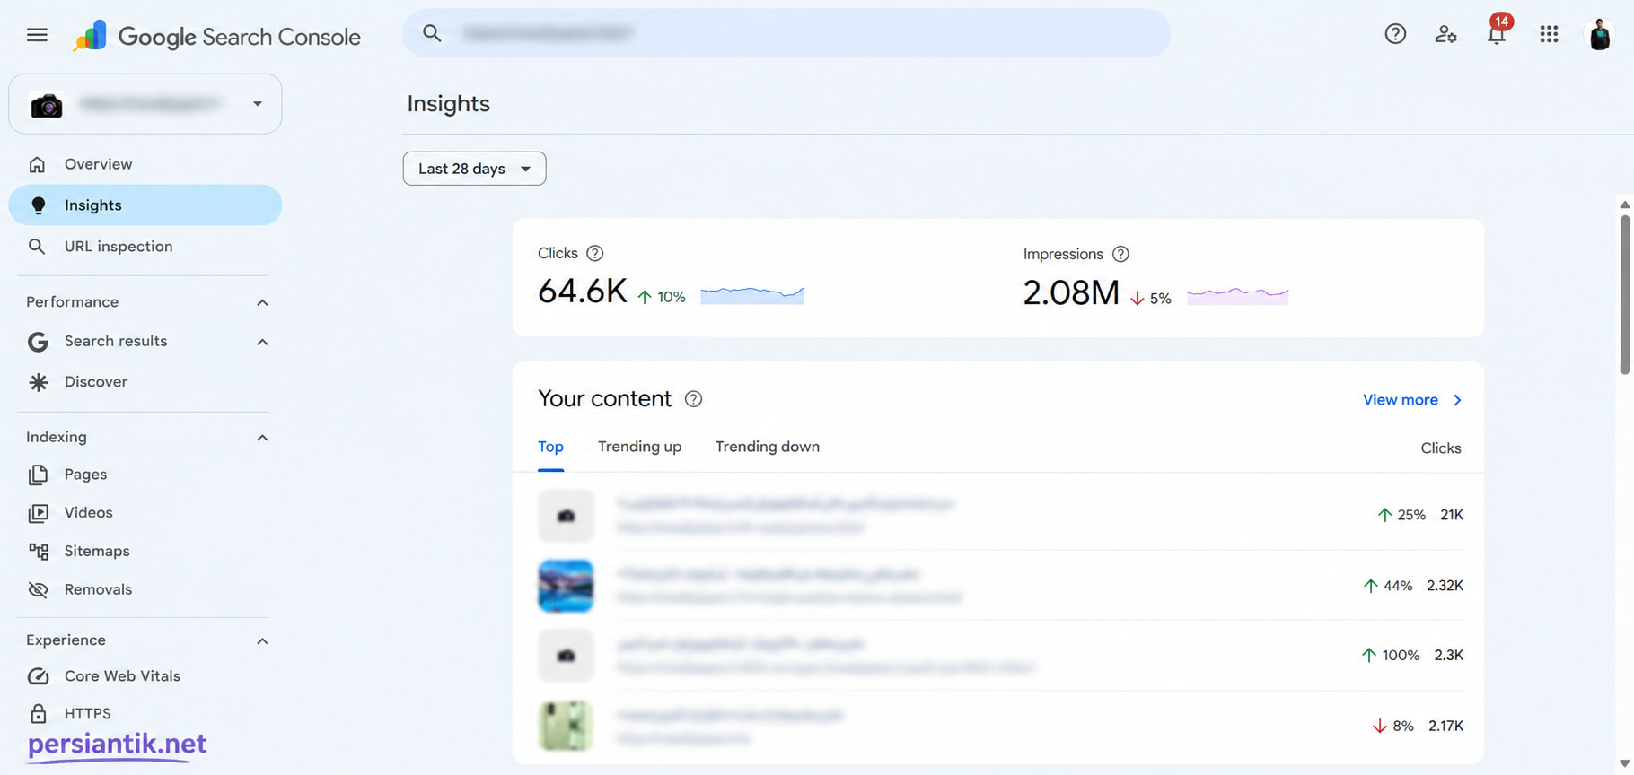Open the help question mark icon

click(x=1395, y=34)
